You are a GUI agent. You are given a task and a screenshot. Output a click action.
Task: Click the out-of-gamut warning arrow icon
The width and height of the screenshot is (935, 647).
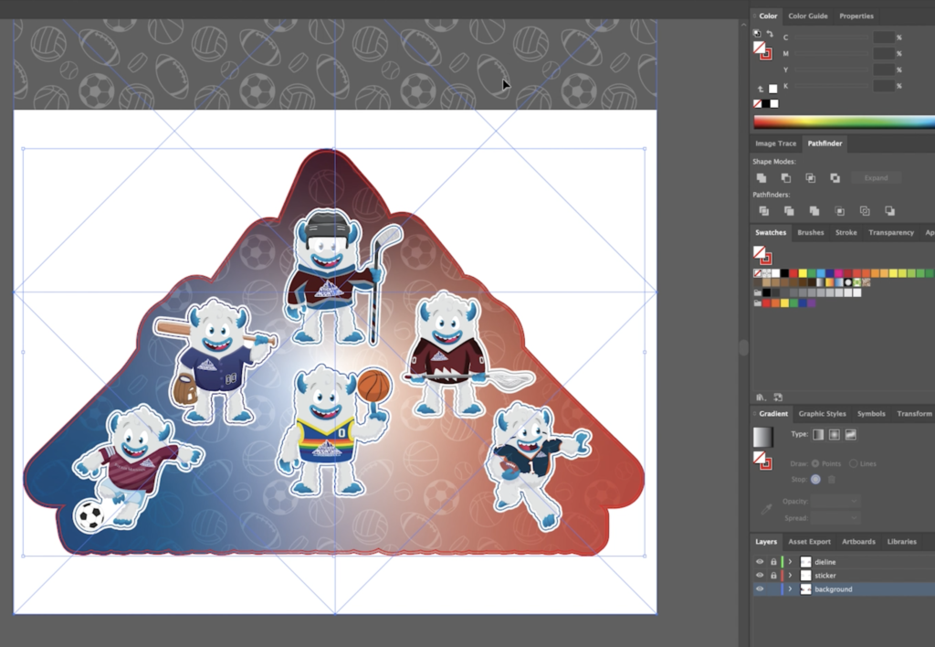click(761, 89)
